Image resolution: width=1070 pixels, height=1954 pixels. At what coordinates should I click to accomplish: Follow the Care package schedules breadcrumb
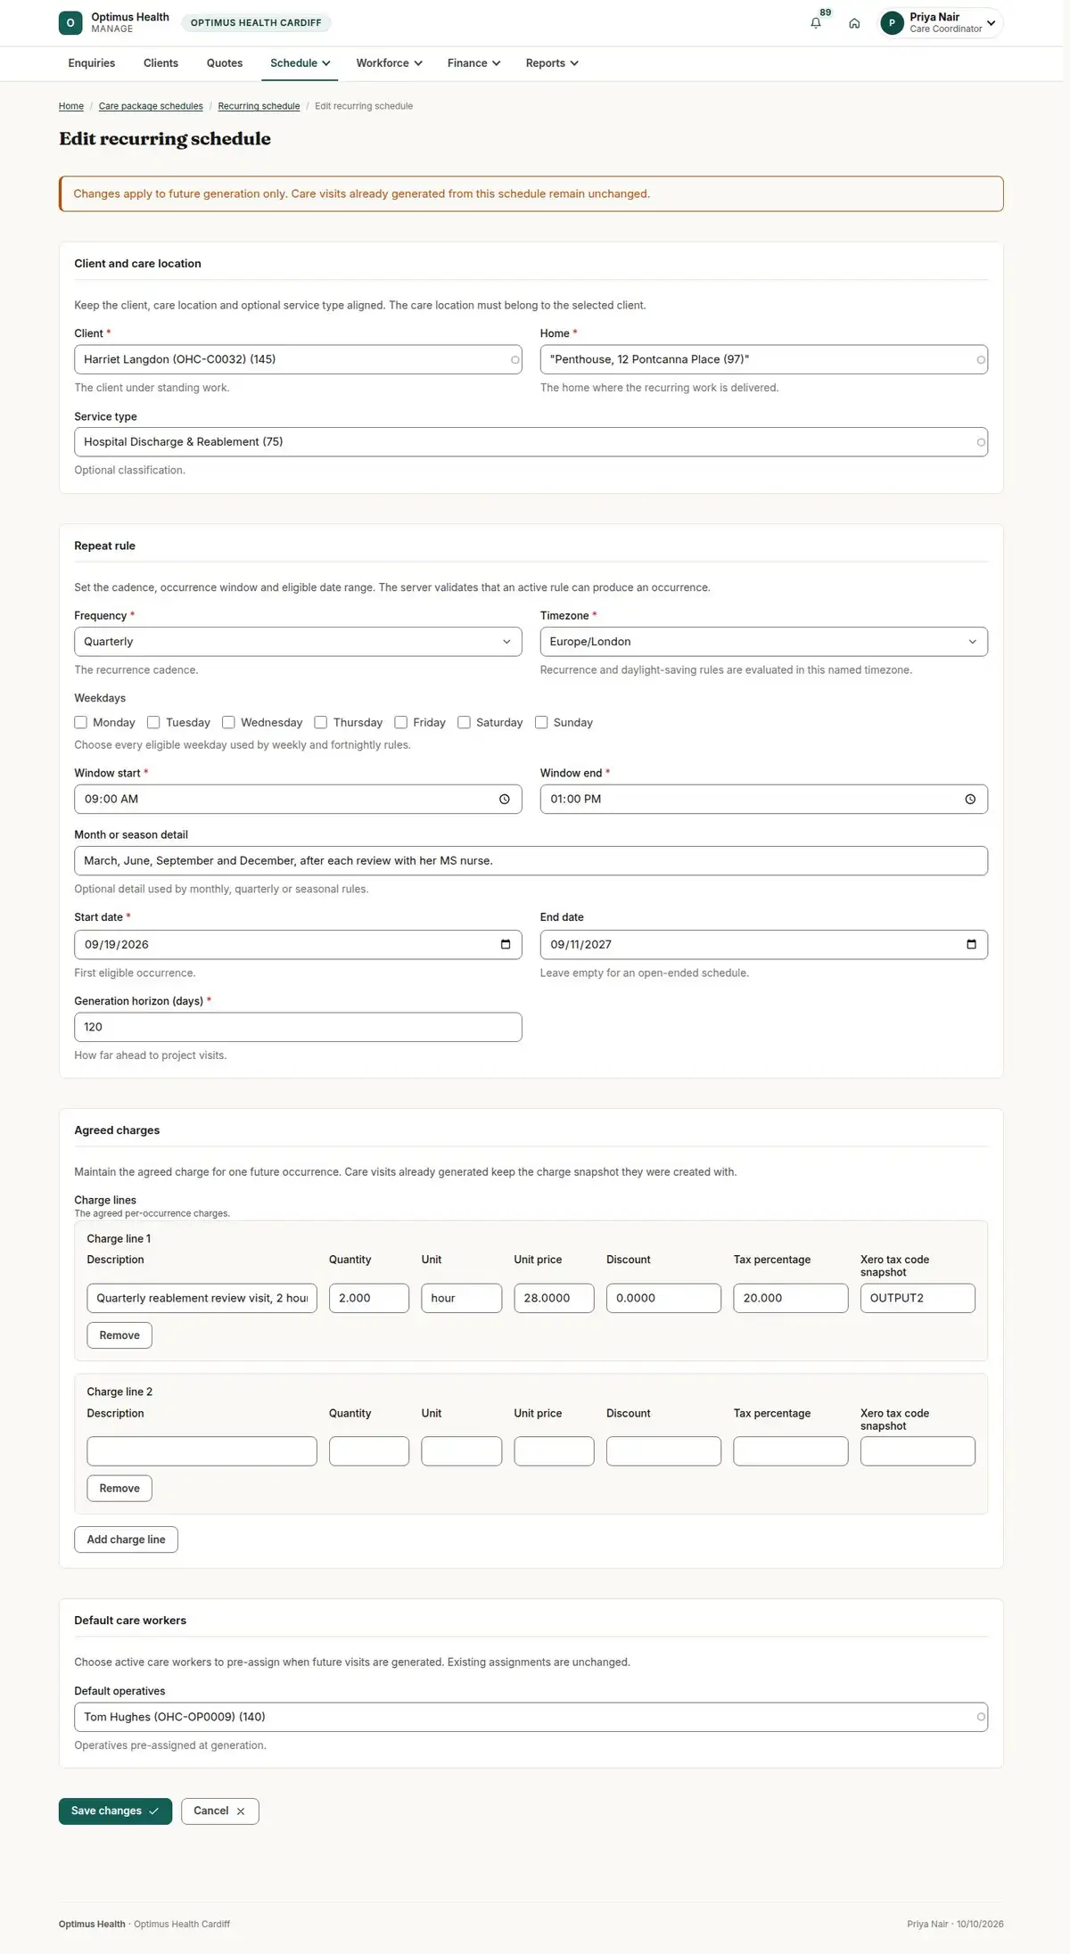click(x=151, y=106)
